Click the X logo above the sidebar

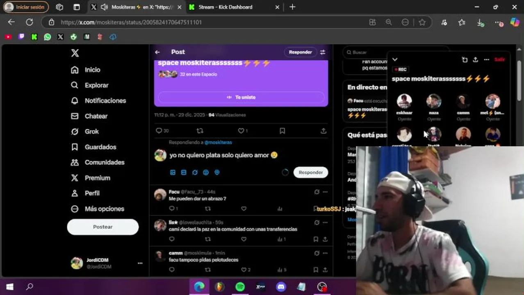75,53
